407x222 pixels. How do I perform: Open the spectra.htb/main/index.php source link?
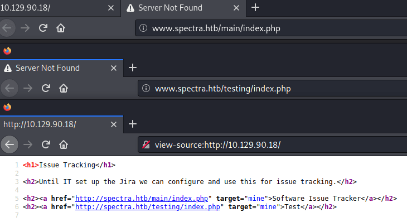(x=142, y=199)
